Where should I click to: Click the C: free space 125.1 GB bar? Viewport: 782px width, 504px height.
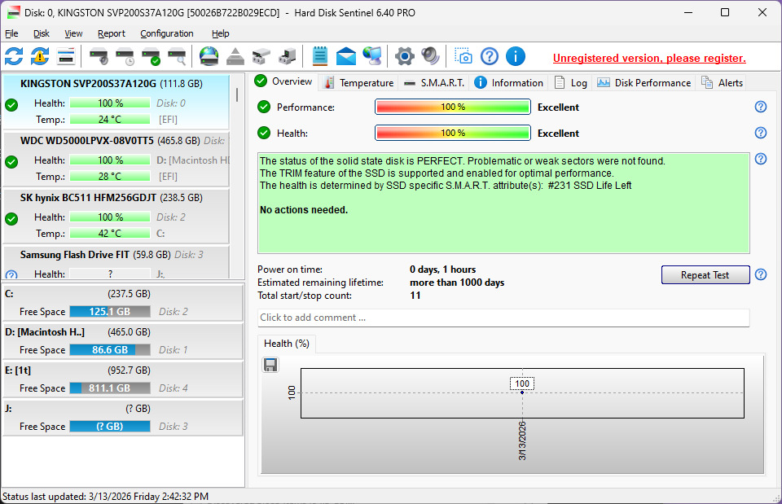pos(110,312)
